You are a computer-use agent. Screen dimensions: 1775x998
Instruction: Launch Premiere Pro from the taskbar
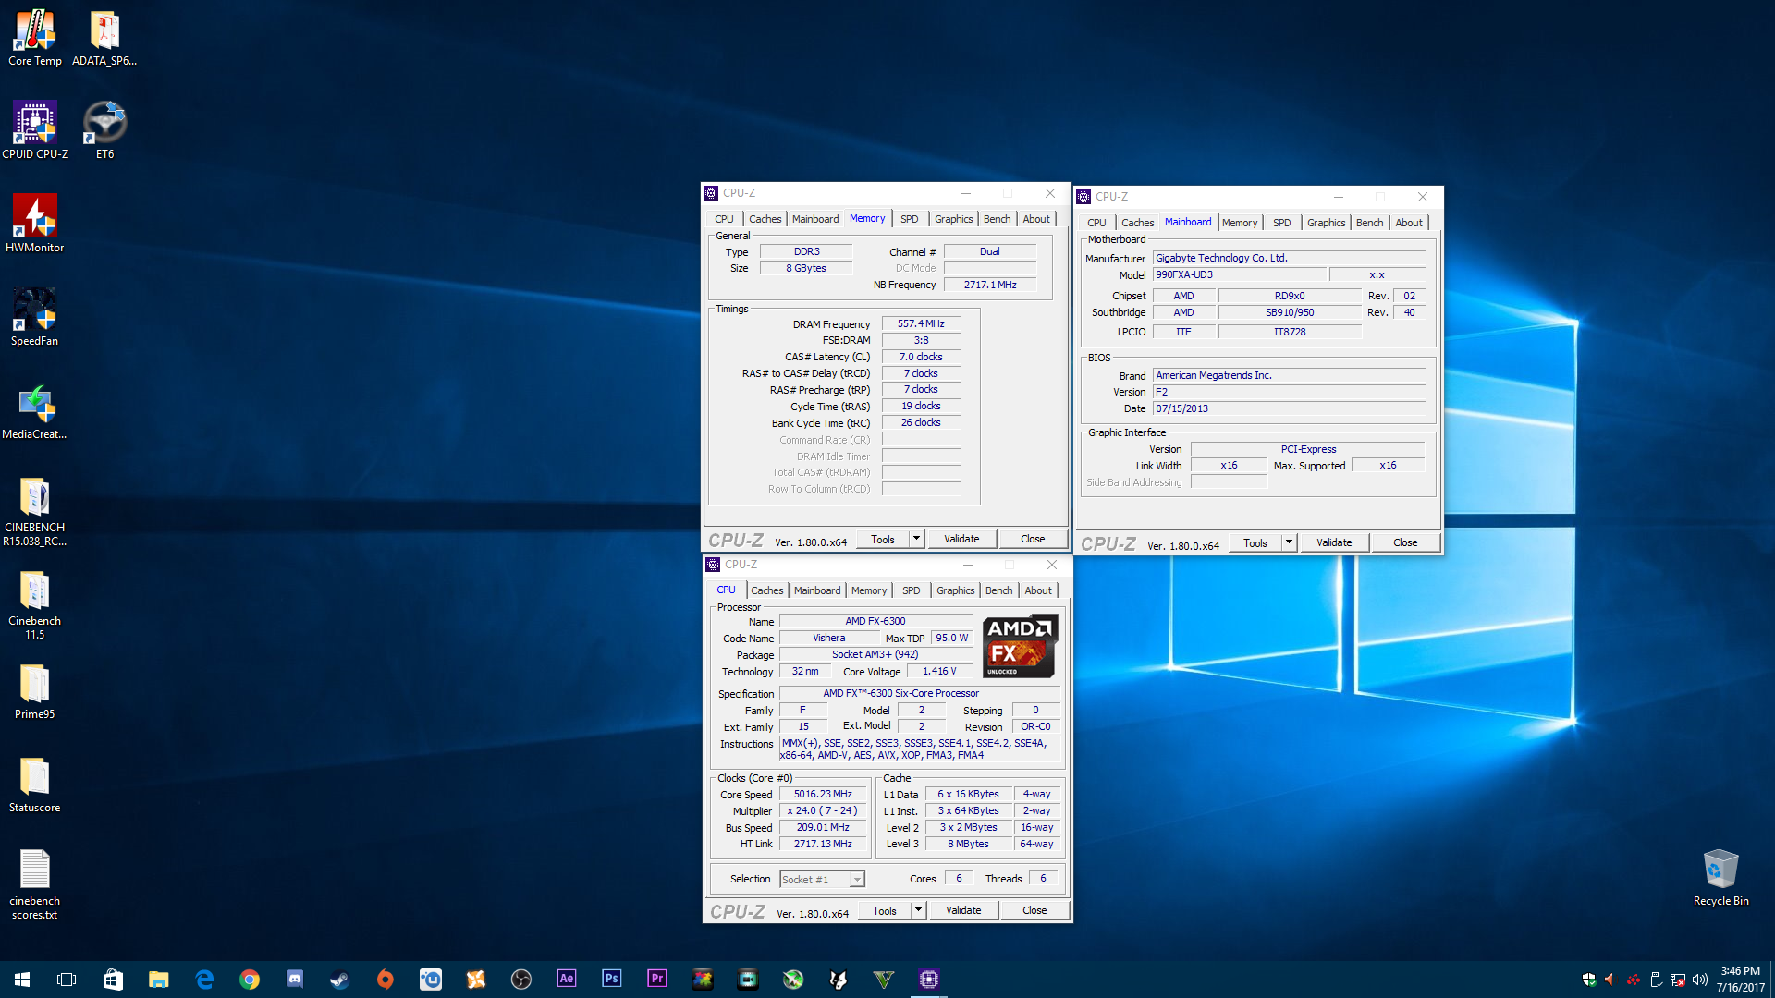(657, 980)
